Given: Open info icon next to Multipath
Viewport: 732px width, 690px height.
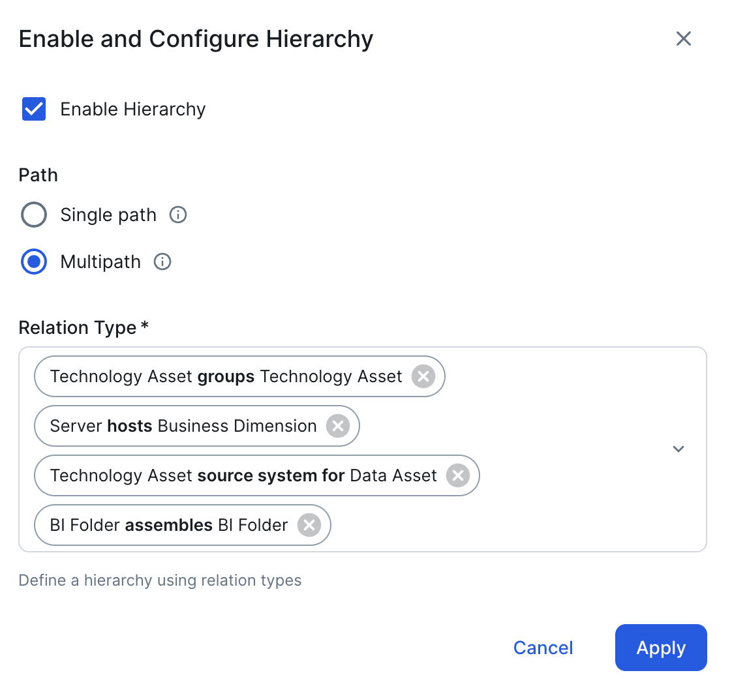Looking at the screenshot, I should point(162,262).
